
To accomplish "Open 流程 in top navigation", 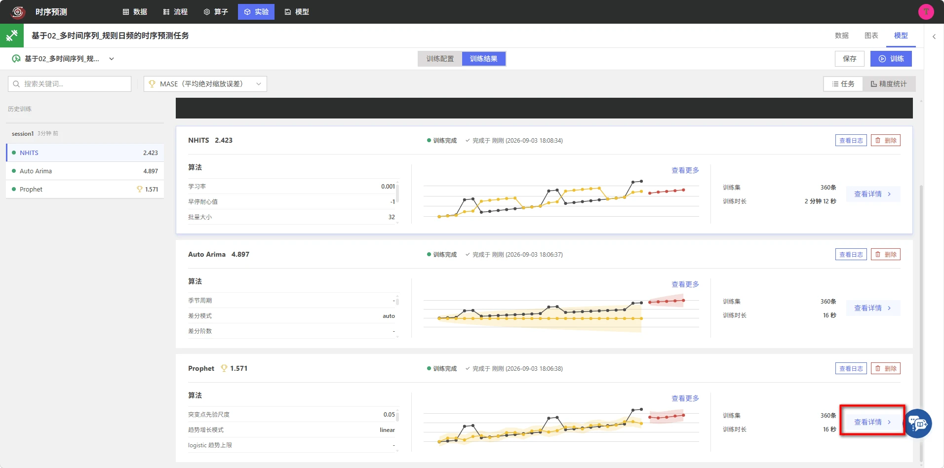I will pos(175,12).
